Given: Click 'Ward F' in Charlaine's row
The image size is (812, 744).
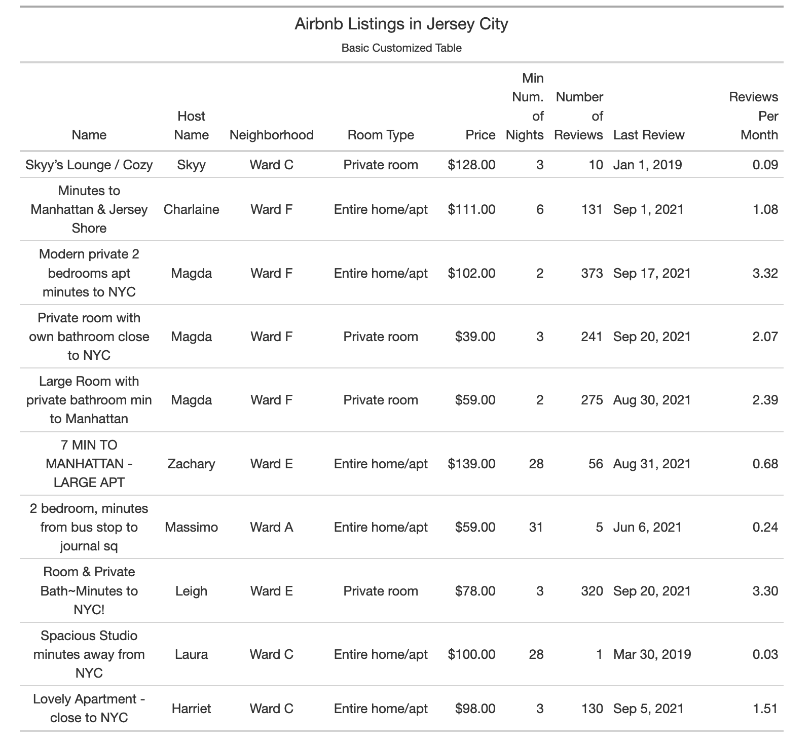Looking at the screenshot, I should tap(272, 209).
